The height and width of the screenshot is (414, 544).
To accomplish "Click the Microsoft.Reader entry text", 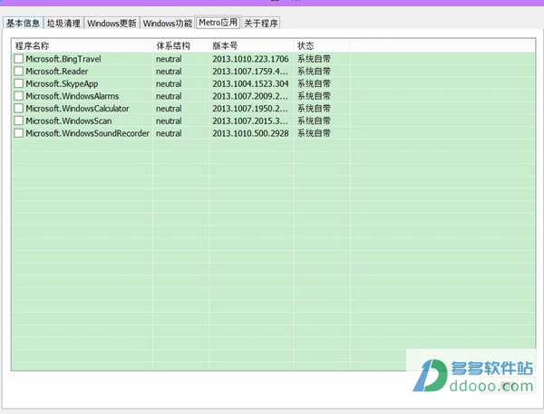I will 57,72.
